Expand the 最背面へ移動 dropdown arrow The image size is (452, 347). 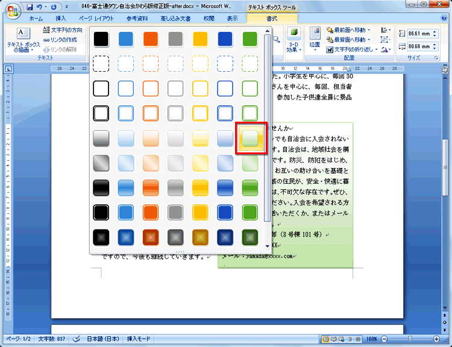369,40
